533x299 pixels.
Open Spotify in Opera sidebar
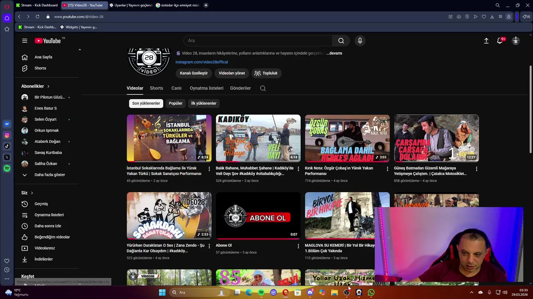(7, 169)
